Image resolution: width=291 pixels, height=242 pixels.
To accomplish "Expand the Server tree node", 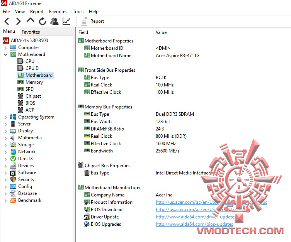I will point(5,124).
